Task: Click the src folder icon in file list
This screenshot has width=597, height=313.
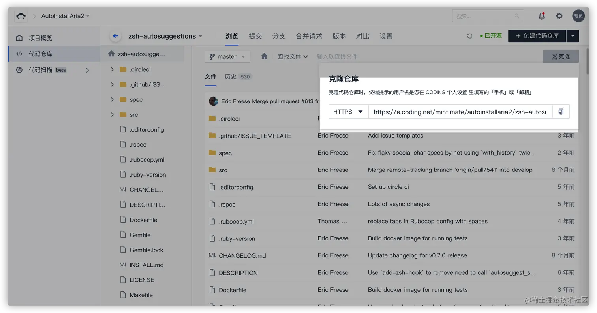Action: click(212, 170)
